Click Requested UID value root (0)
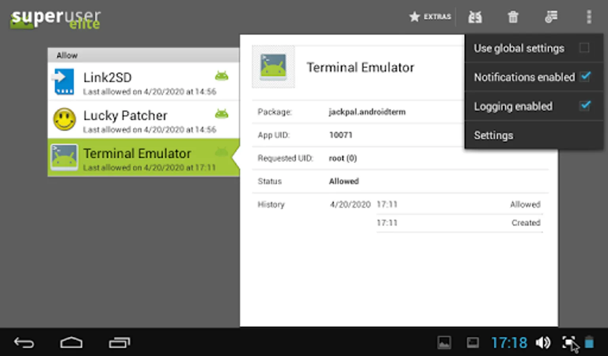Viewport: 608px width, 356px height. click(x=343, y=158)
